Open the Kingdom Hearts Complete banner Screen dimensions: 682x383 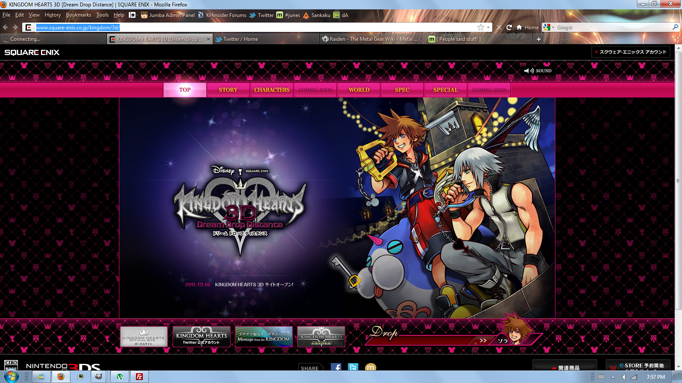(x=321, y=337)
